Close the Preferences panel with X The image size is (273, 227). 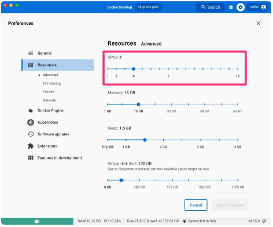coord(259,24)
